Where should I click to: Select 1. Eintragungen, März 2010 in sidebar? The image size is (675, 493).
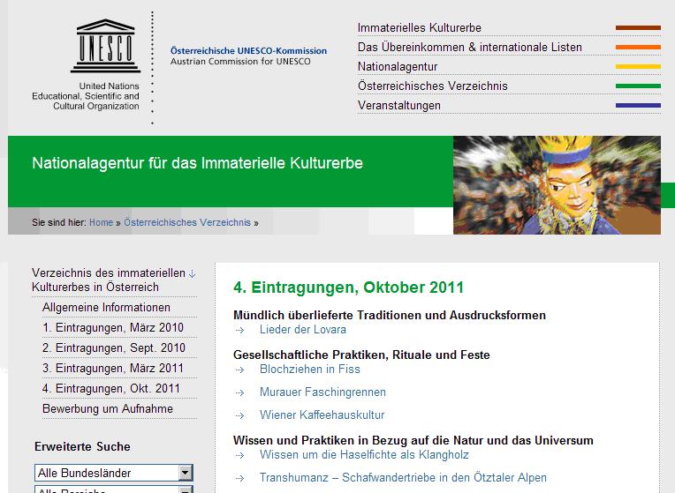113,328
